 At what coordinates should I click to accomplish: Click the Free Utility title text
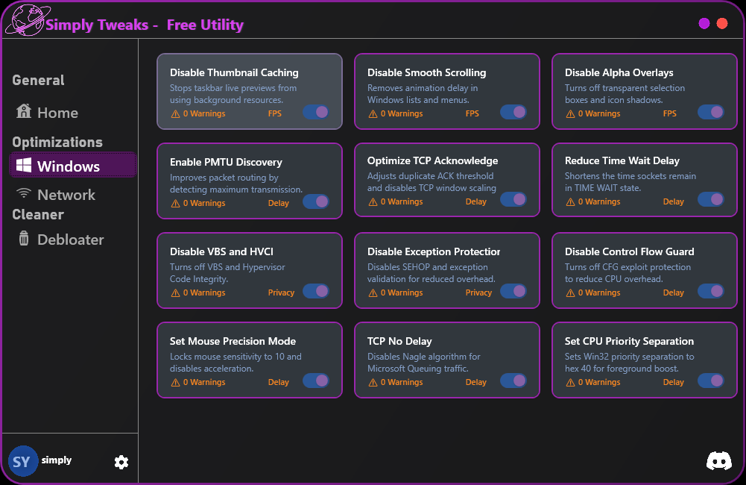pyautogui.click(x=205, y=25)
